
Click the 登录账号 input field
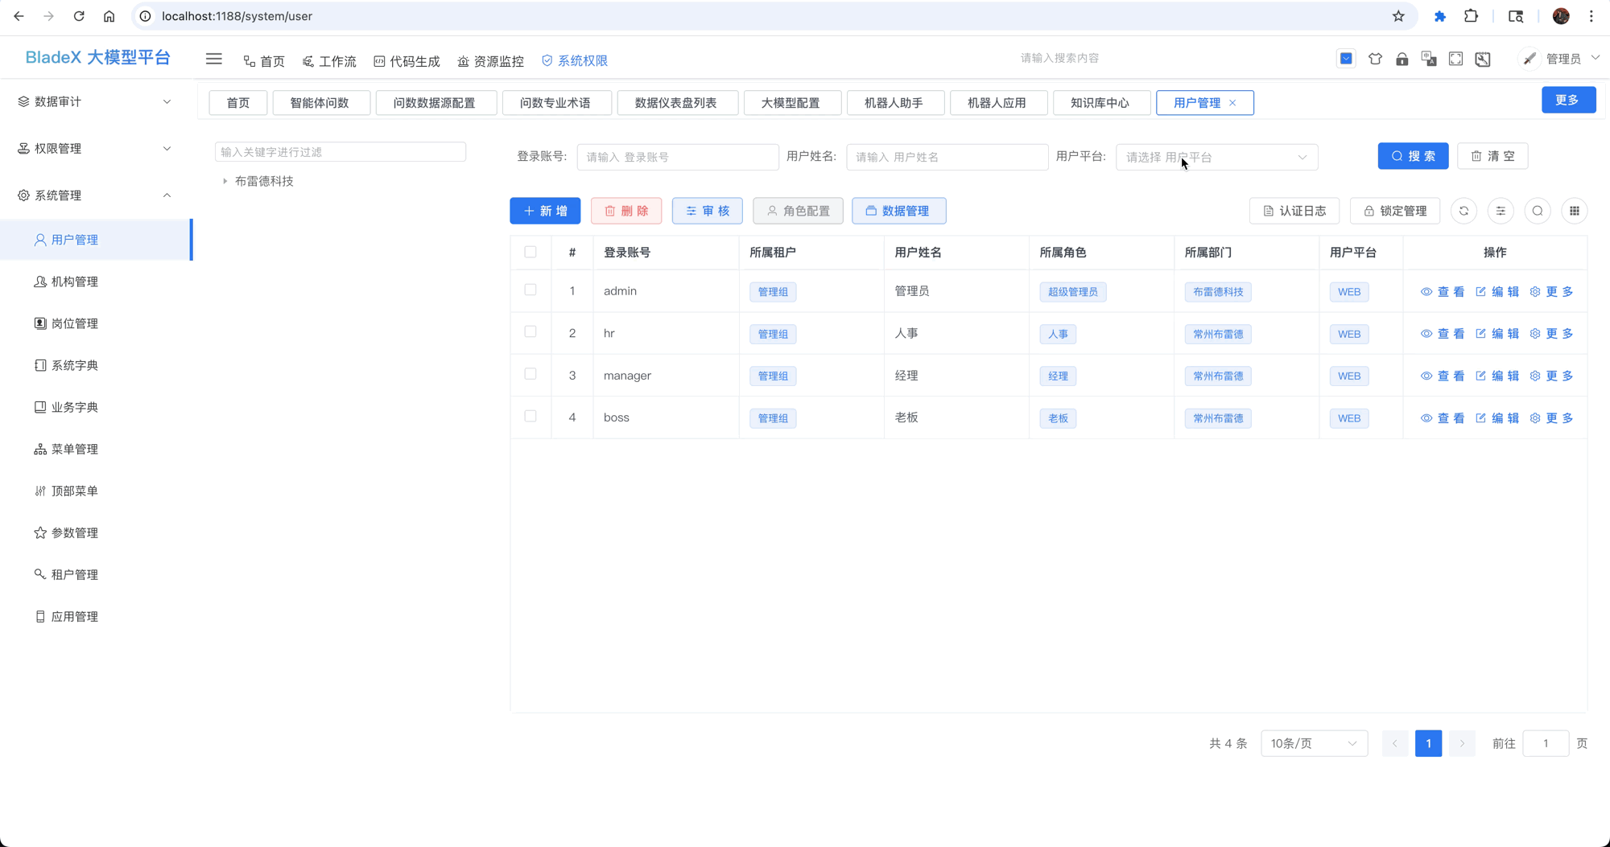pos(677,157)
